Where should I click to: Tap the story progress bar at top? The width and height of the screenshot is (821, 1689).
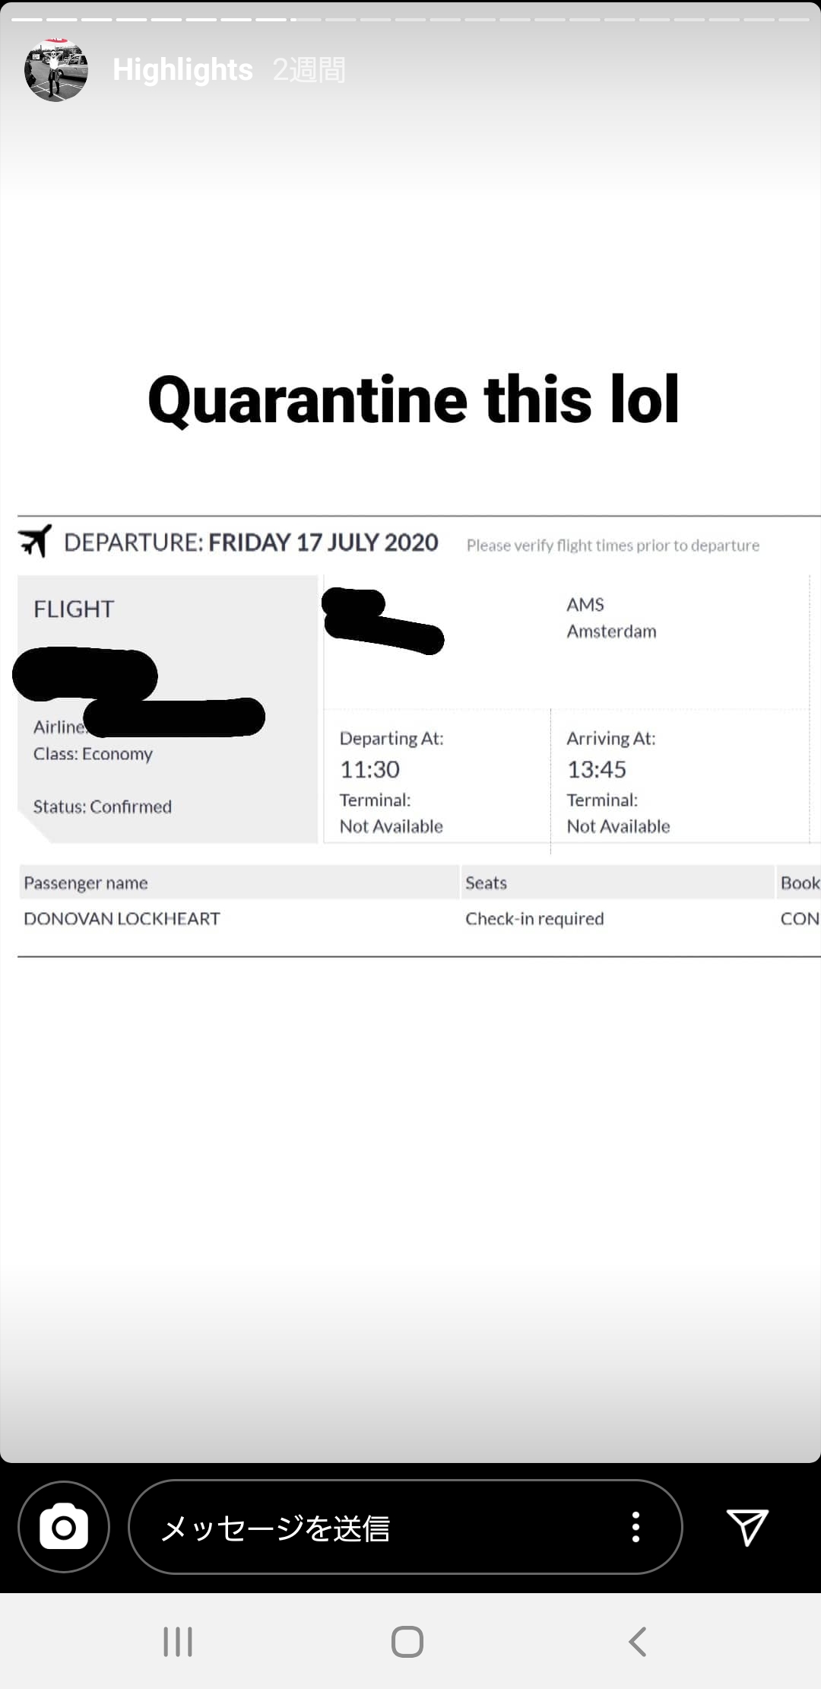[x=410, y=19]
